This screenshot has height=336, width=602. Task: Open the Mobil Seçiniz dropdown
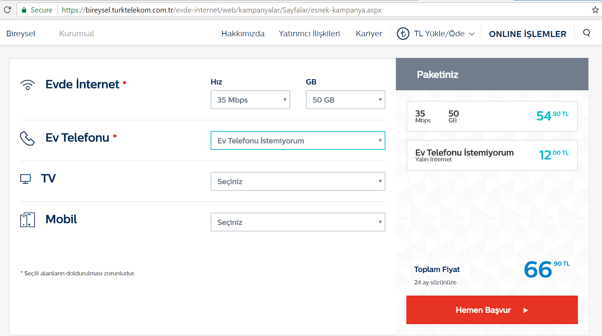[298, 222]
